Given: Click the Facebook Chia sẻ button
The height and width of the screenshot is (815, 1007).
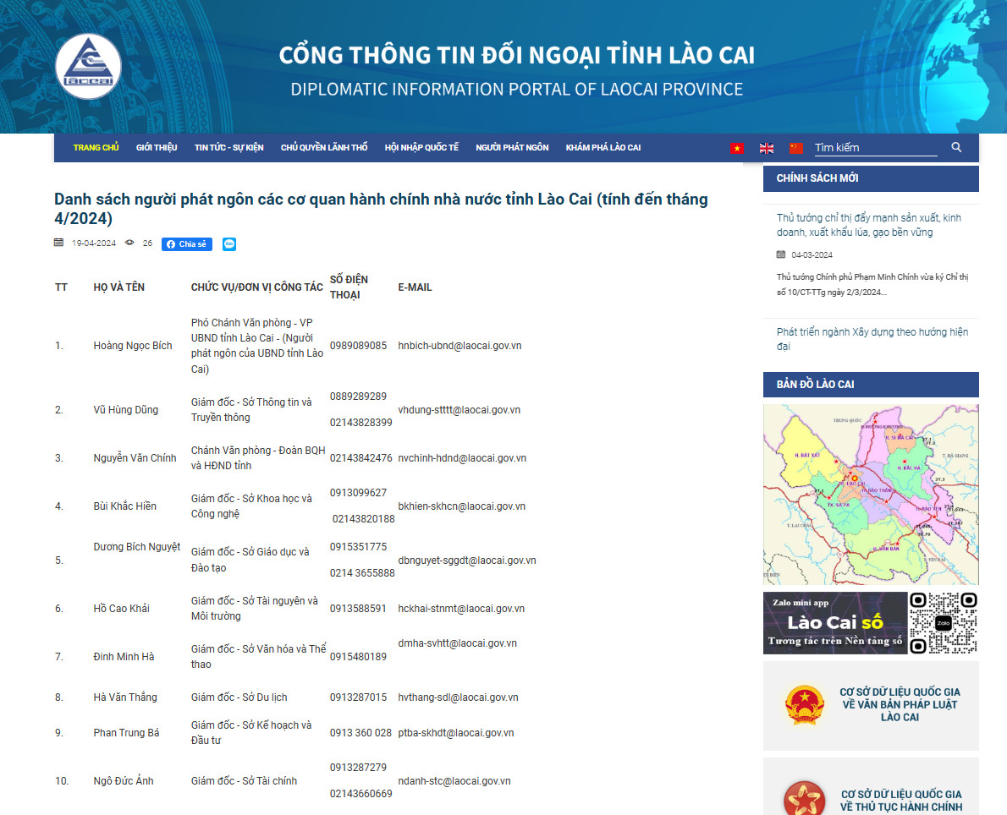Looking at the screenshot, I should pyautogui.click(x=187, y=244).
